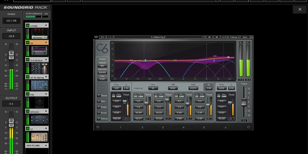Viewport: 308px width, 154px height.
Task: Click the Electro behavior button
Action: click(102, 73)
